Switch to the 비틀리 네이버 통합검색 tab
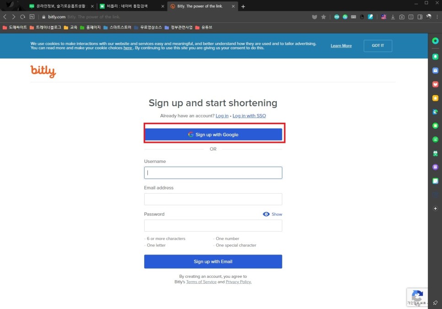 pyautogui.click(x=131, y=6)
